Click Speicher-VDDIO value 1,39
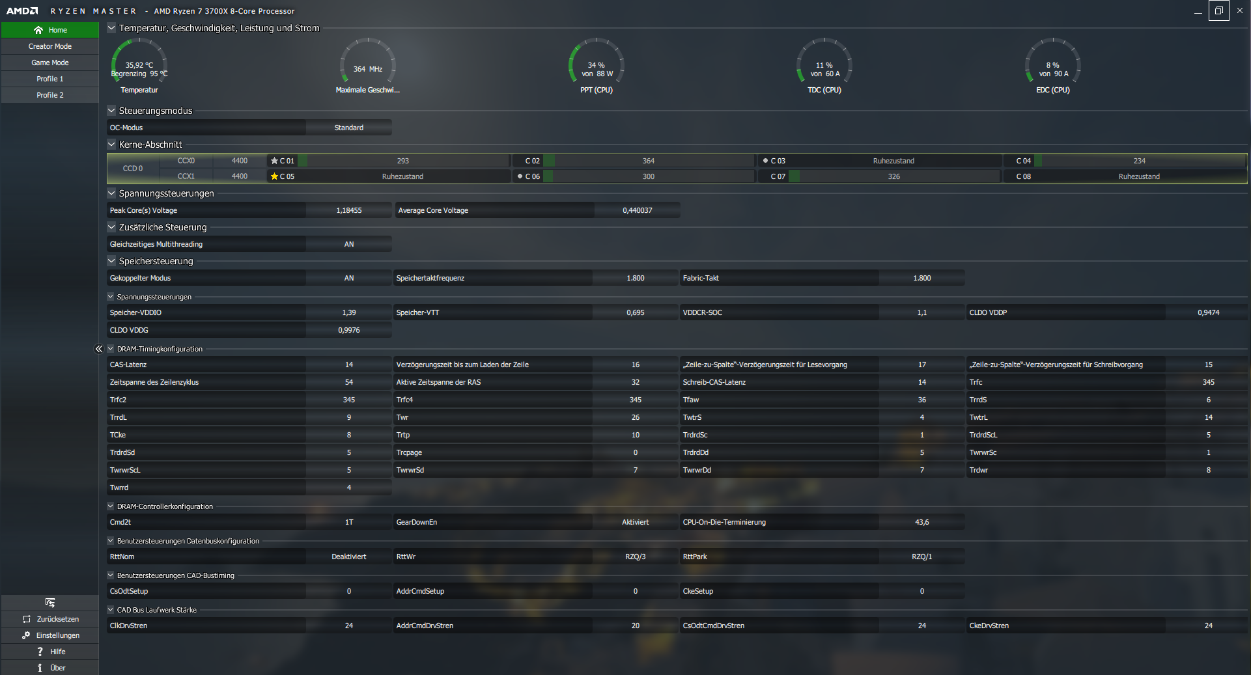The image size is (1251, 675). [x=349, y=312]
